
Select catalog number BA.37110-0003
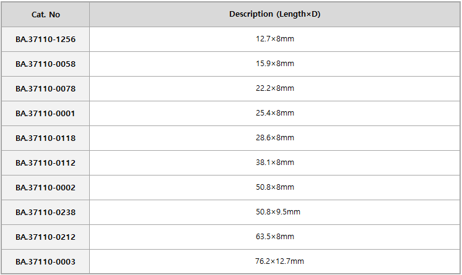click(46, 262)
